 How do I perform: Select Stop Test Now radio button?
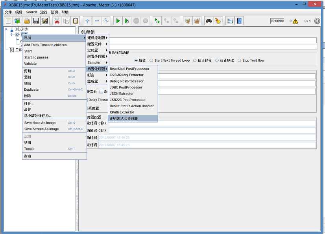(239, 60)
